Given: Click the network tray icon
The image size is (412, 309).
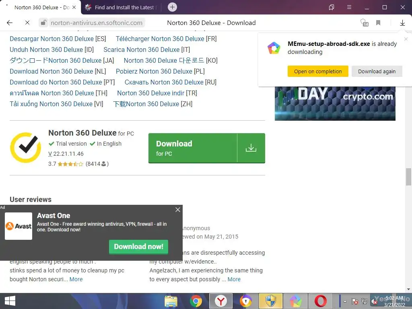Looking at the screenshot, I should tap(365, 301).
